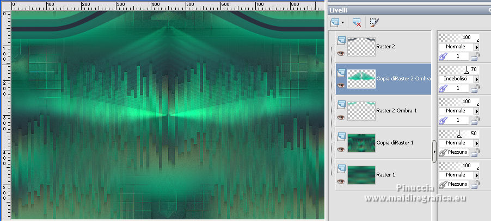Select layer named Raster 2
The height and width of the screenshot is (221, 491).
385,47
